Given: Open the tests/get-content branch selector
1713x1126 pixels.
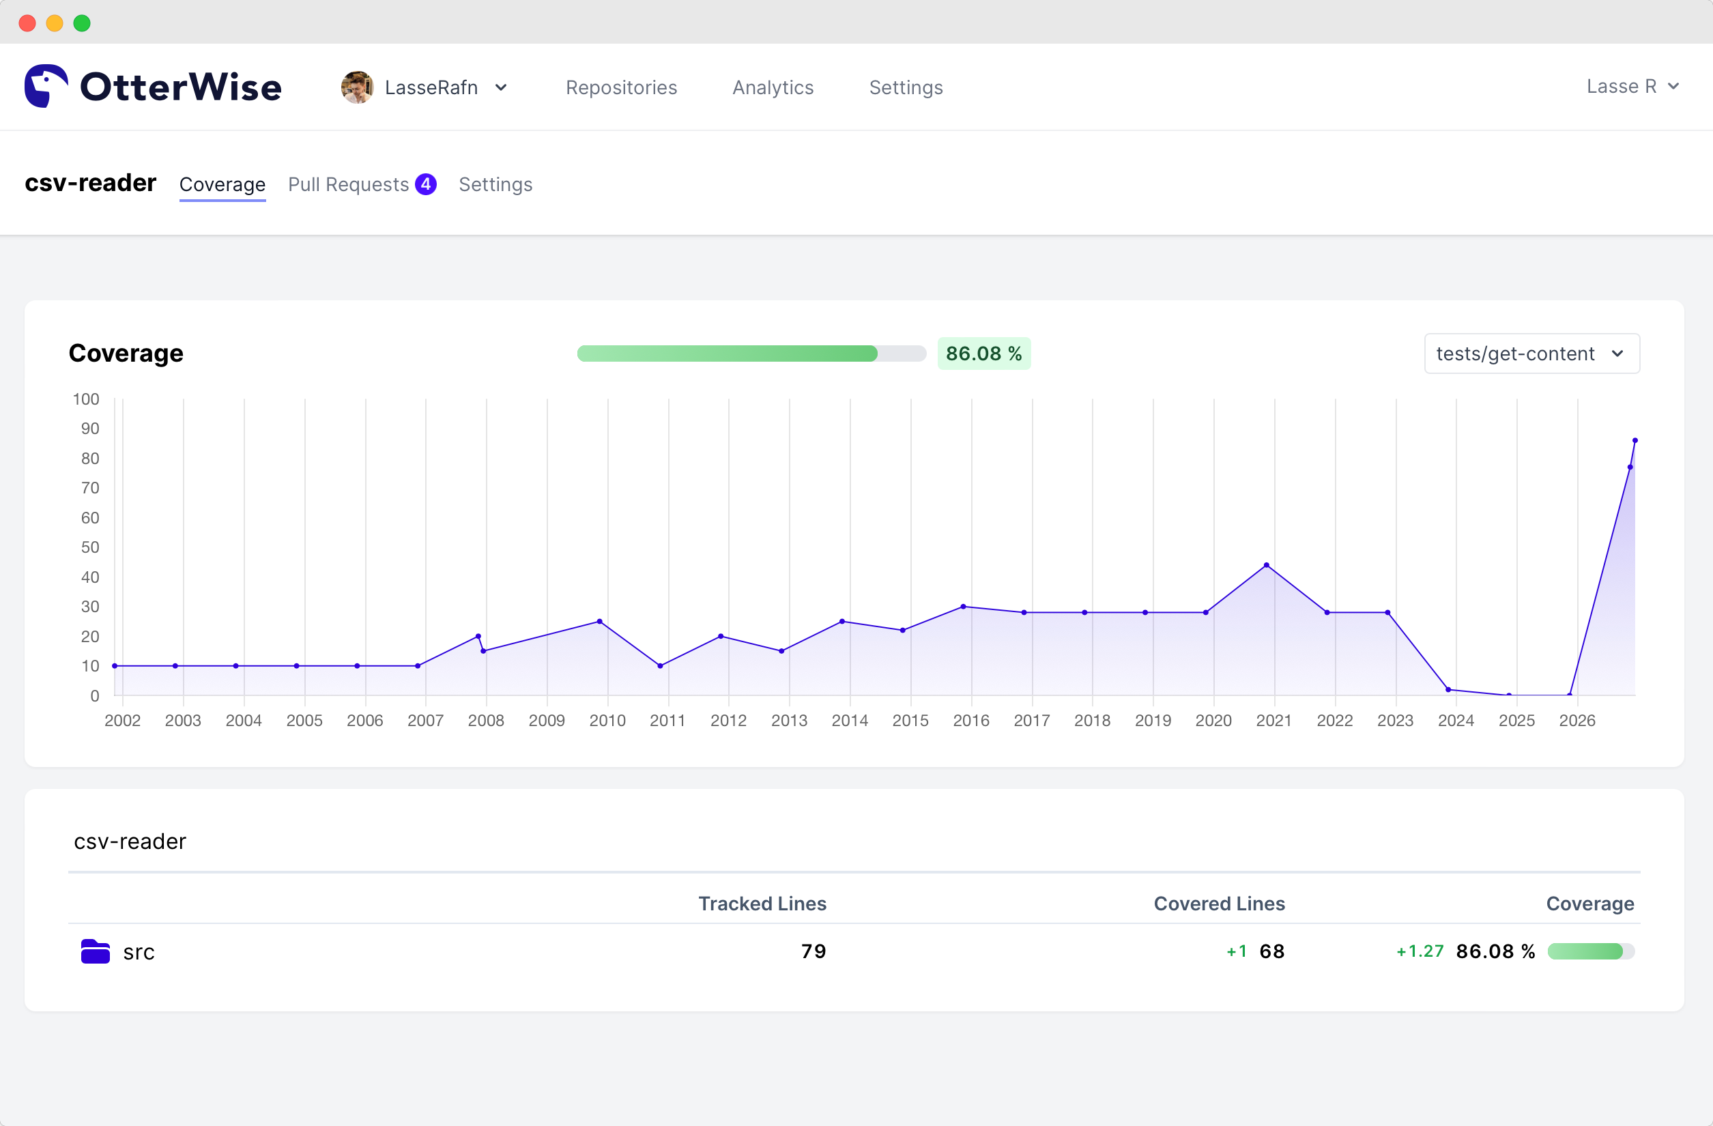Looking at the screenshot, I should coord(1531,353).
